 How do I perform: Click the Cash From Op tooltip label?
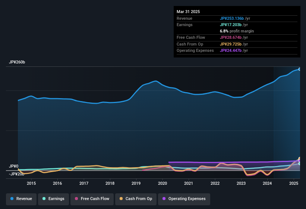pyautogui.click(x=190, y=44)
